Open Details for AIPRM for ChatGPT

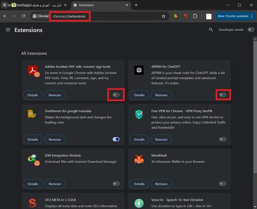pos(139,95)
